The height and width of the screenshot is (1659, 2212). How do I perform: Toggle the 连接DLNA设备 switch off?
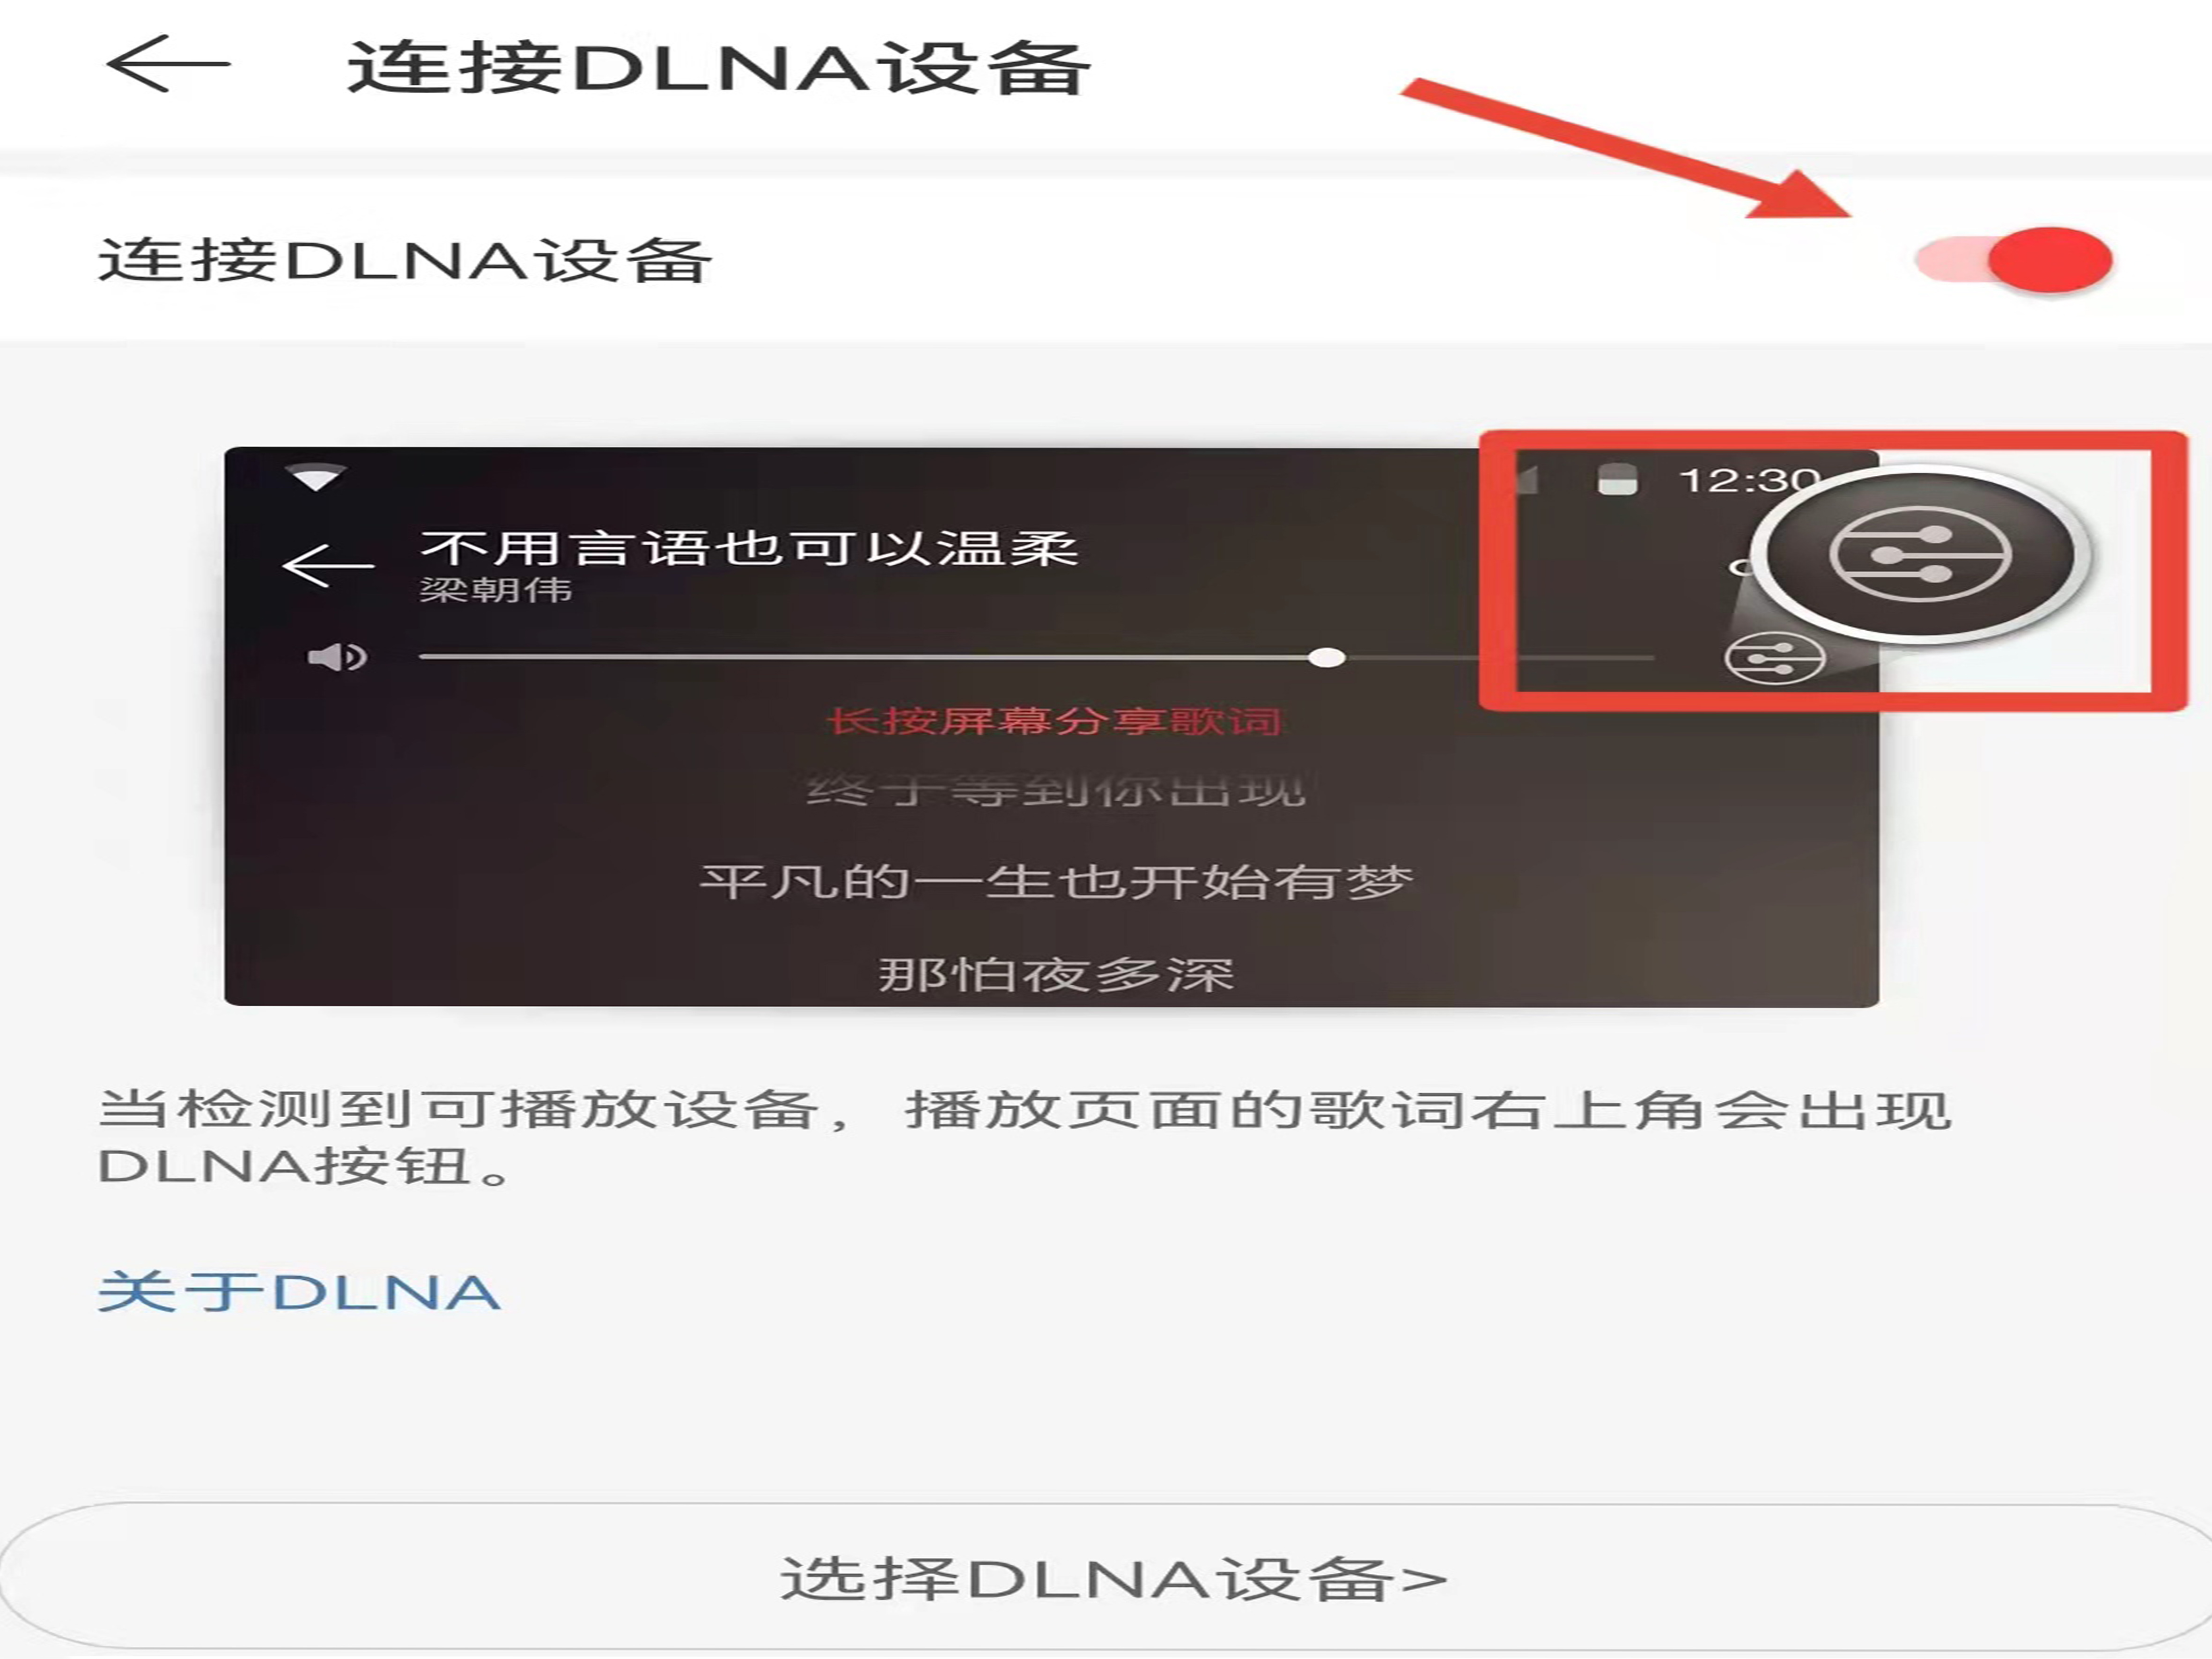tap(2013, 260)
